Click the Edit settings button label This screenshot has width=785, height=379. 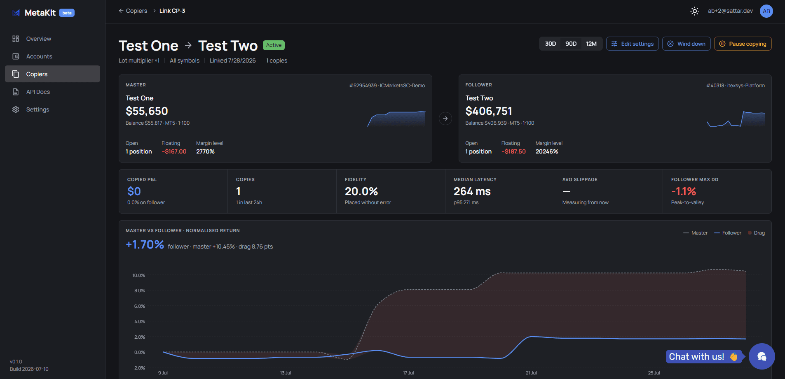point(637,44)
